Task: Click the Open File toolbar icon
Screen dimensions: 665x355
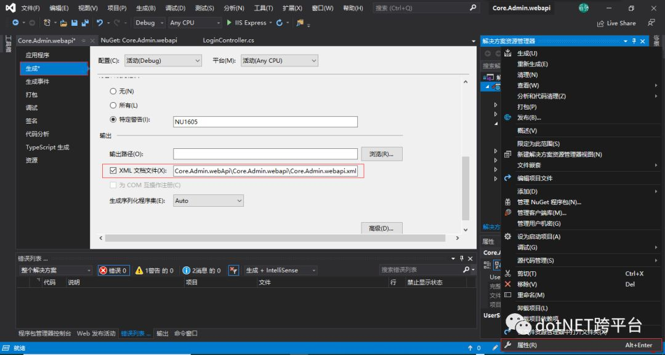Action: [63, 23]
